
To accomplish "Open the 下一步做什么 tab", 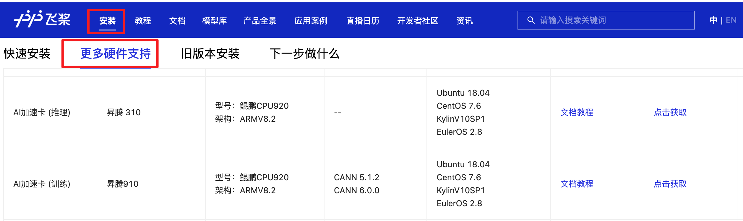I will coord(305,54).
